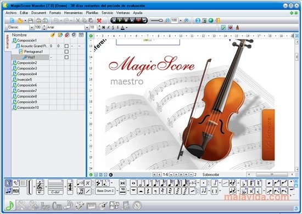
Task: Save the current score
Action: 30,20
